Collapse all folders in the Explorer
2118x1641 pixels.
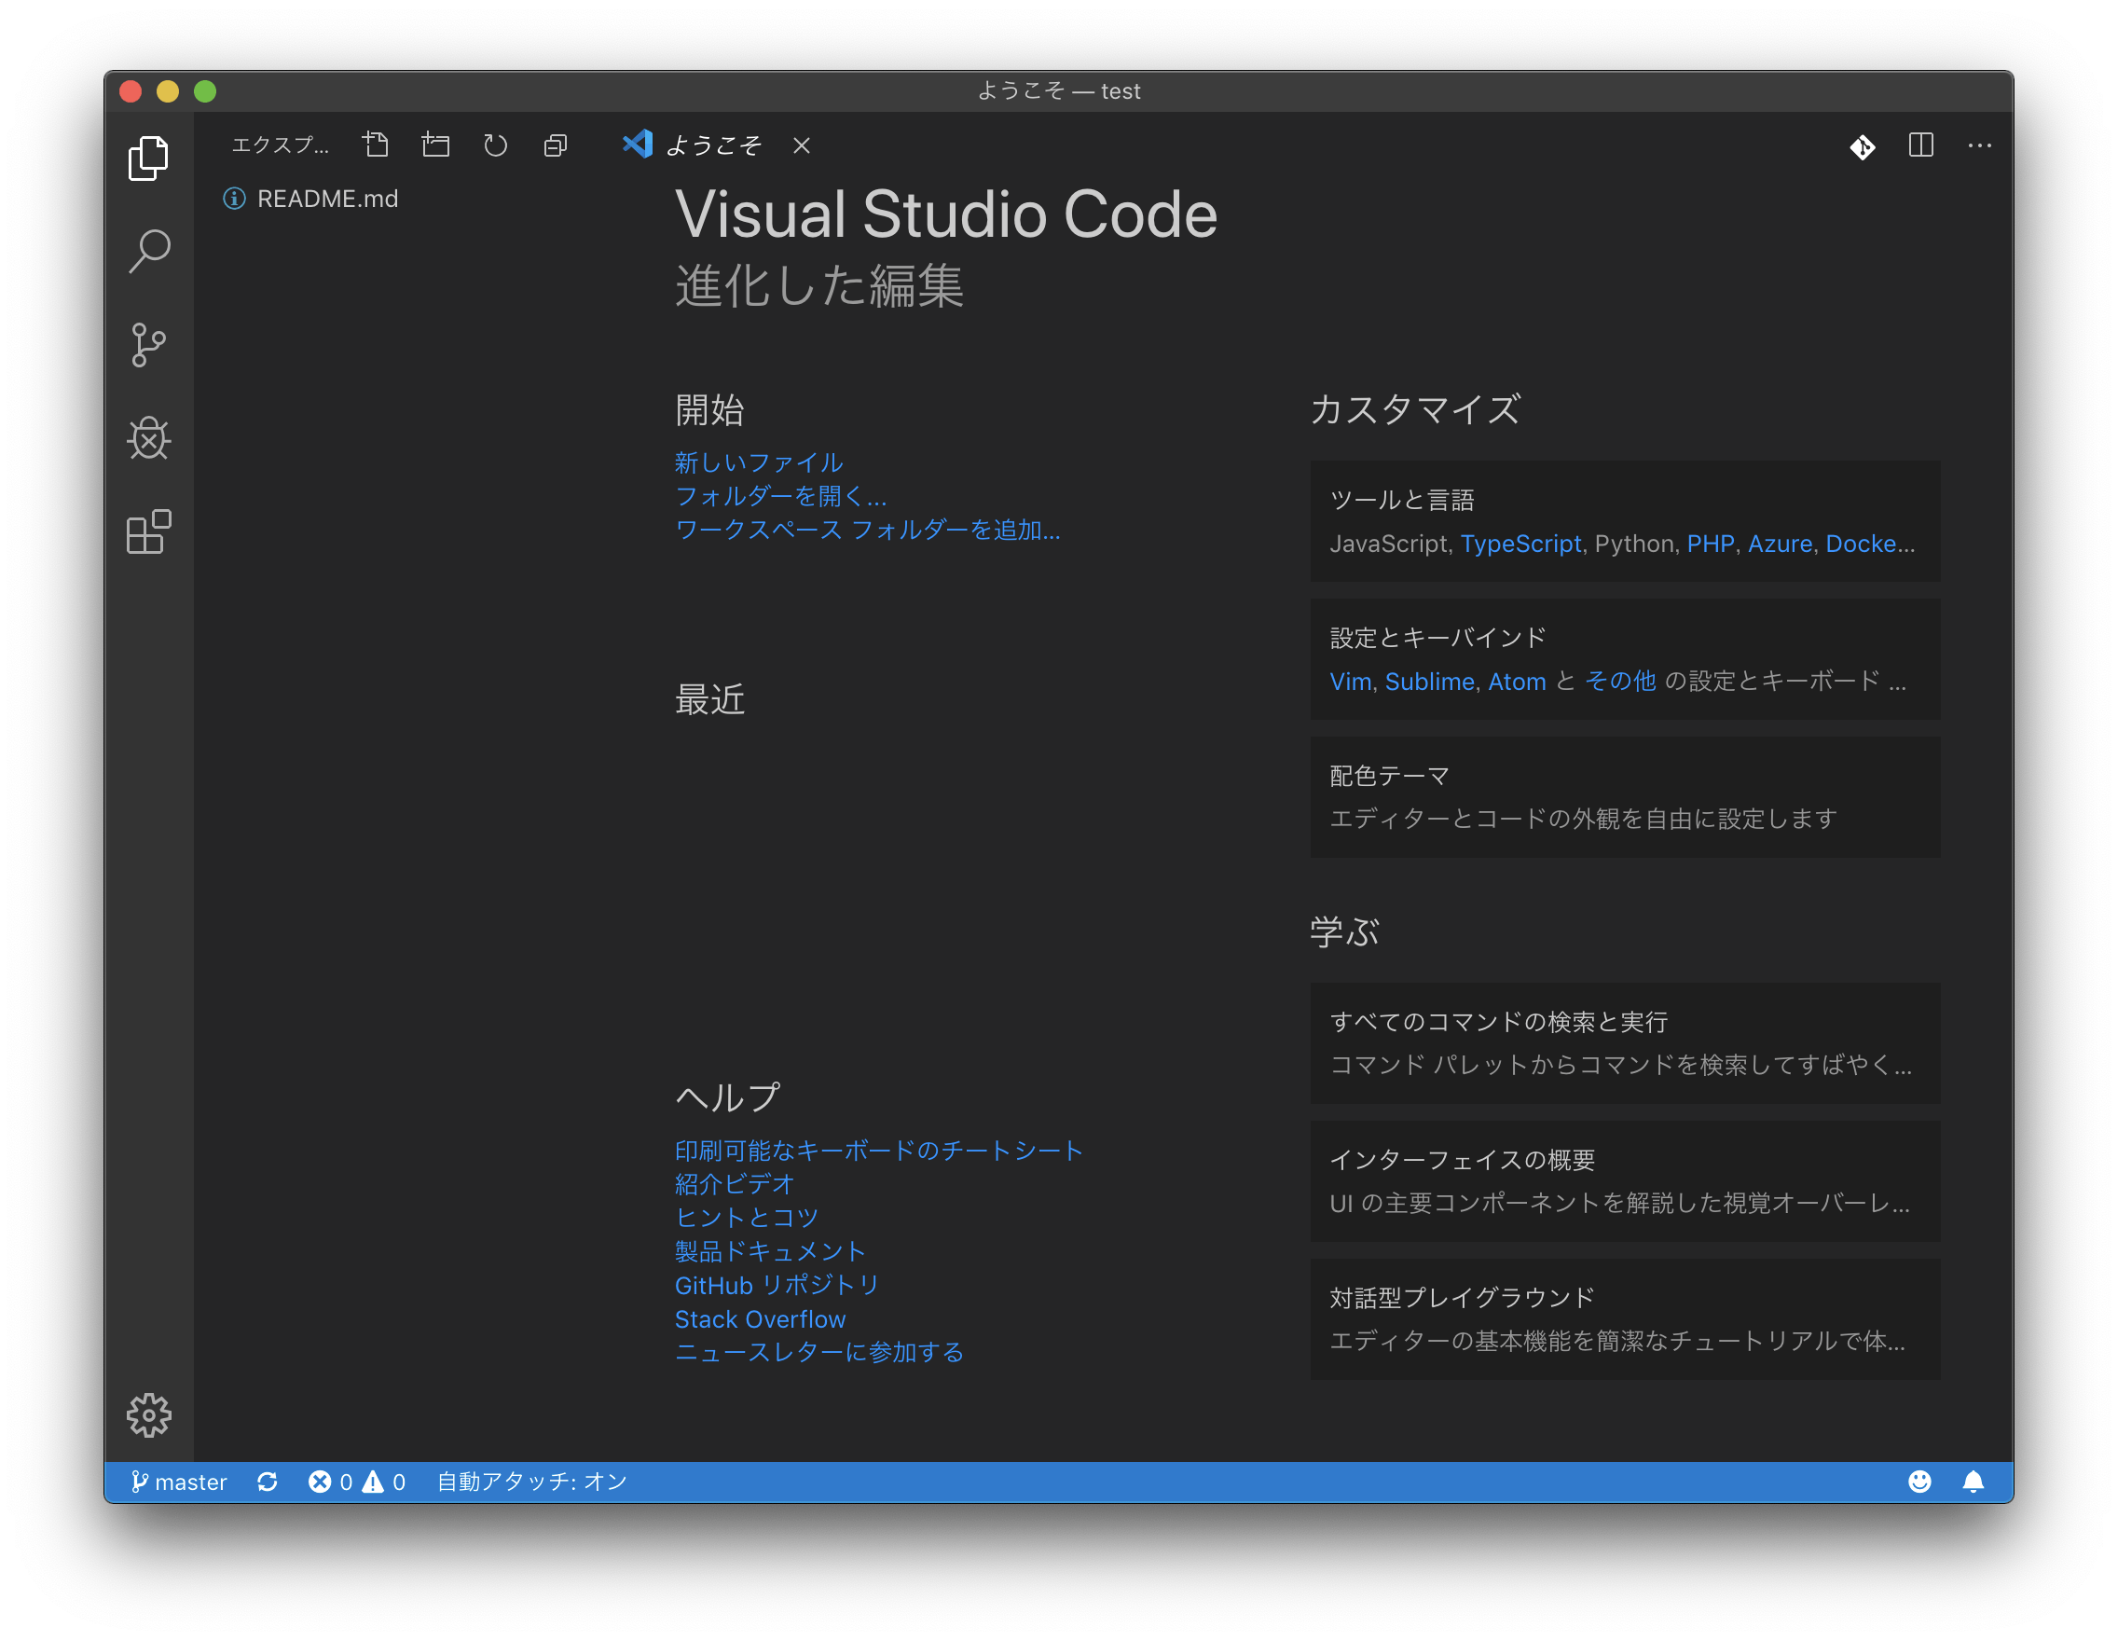pos(556,144)
